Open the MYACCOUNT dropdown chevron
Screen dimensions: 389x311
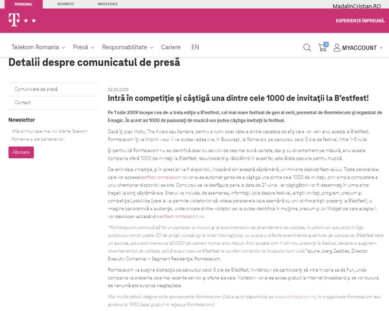(x=381, y=48)
